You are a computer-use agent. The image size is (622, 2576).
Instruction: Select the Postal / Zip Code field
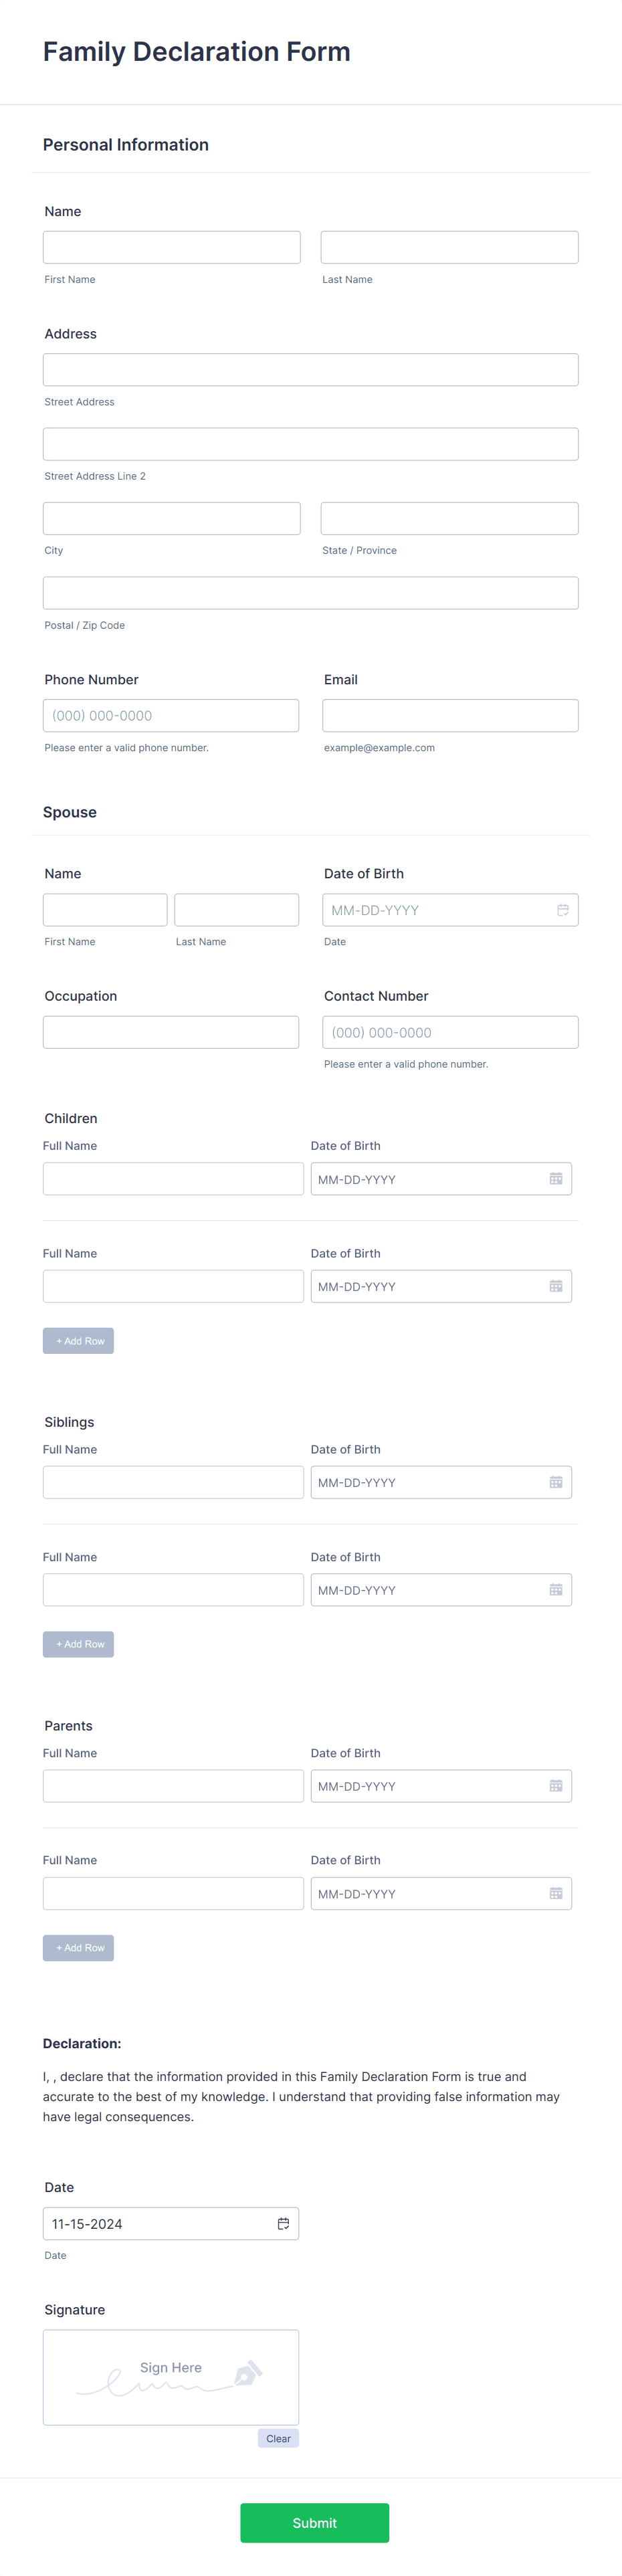(x=311, y=593)
